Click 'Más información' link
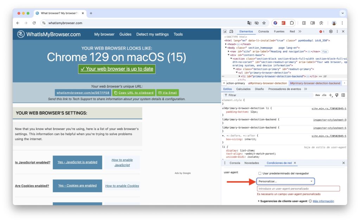The image size is (360, 222). (323, 201)
